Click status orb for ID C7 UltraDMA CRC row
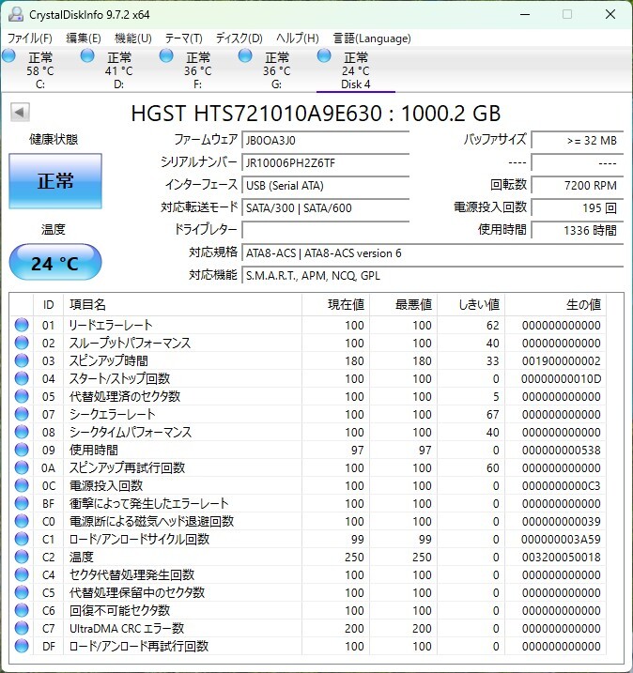The image size is (633, 673). click(x=22, y=628)
